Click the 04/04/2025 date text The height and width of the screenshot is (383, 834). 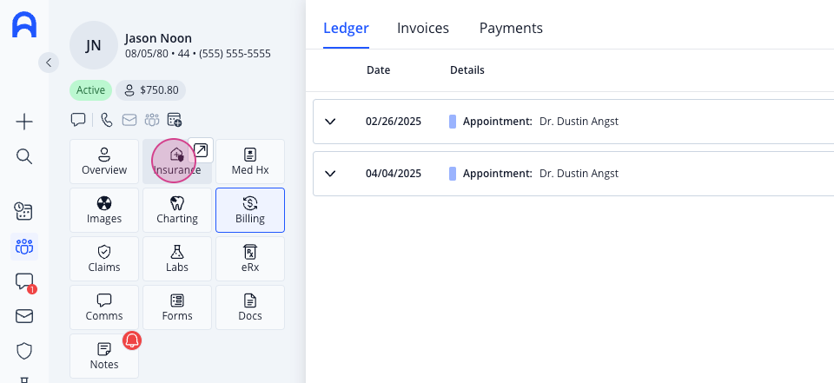[x=394, y=174]
